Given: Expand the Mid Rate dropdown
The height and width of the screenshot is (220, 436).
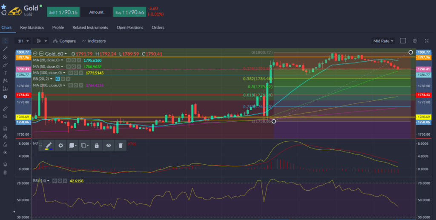Looking at the screenshot, I should 383,41.
